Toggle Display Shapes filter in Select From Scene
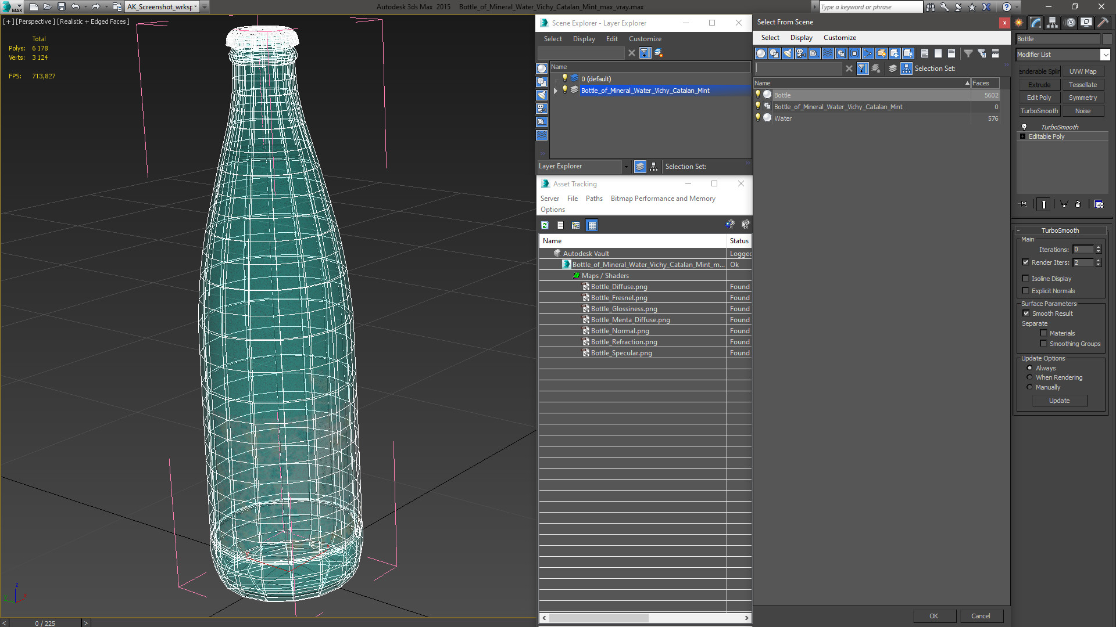 click(x=774, y=53)
